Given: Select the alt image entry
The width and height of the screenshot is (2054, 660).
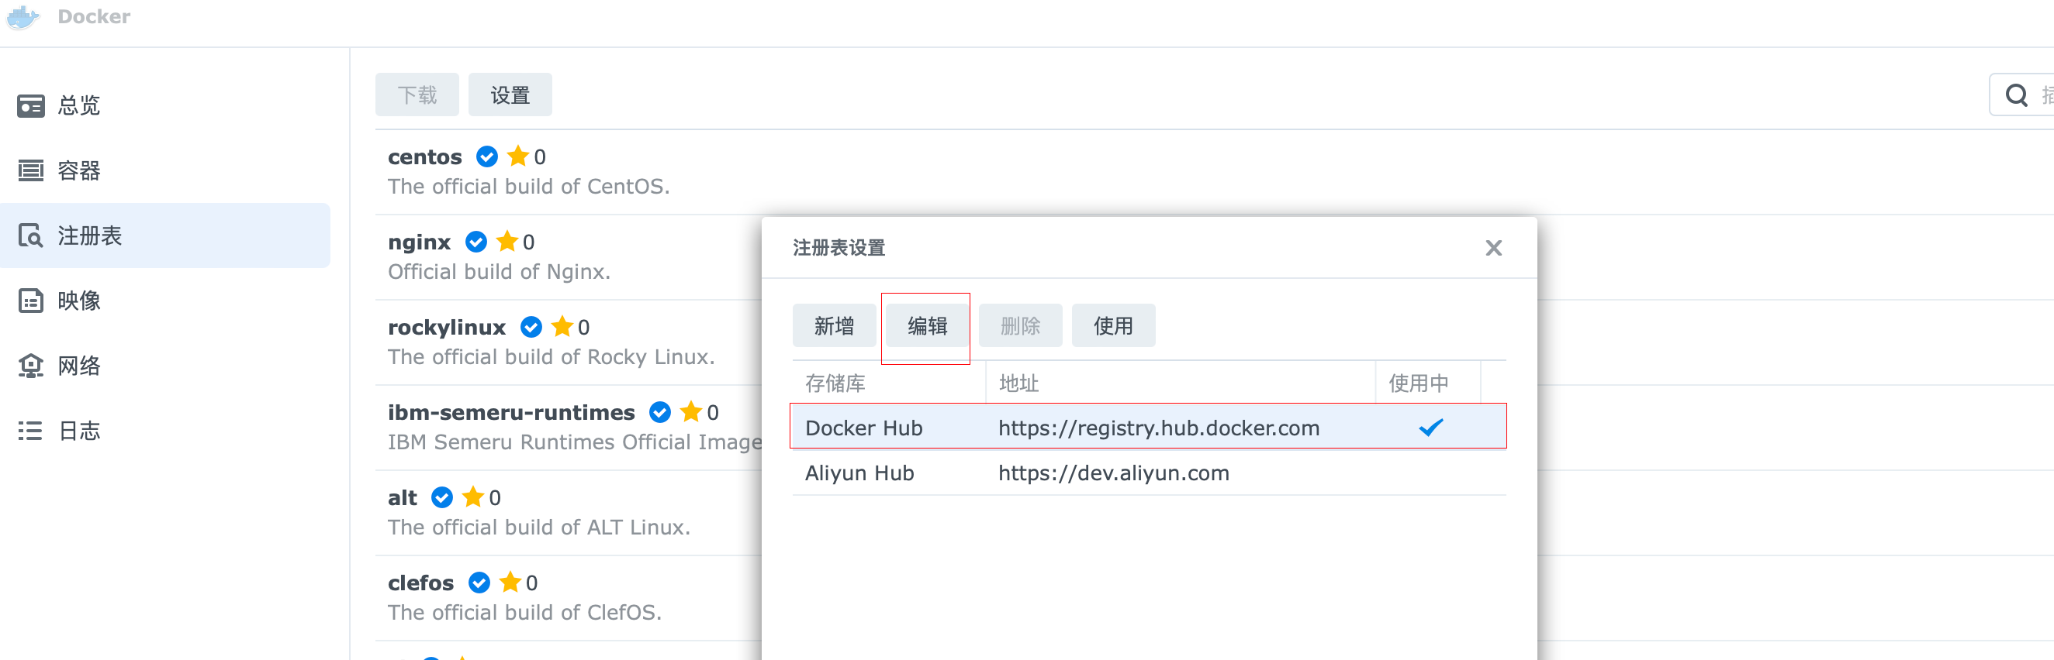Looking at the screenshot, I should pos(568,513).
